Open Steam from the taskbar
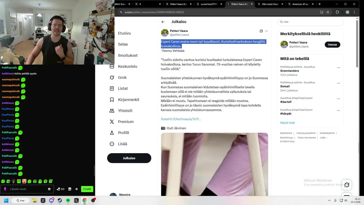The width and height of the screenshot is (364, 205). coord(60,200)
